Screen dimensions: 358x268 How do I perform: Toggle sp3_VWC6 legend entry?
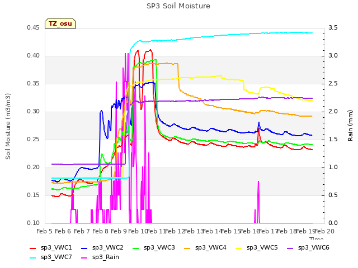click(308, 247)
